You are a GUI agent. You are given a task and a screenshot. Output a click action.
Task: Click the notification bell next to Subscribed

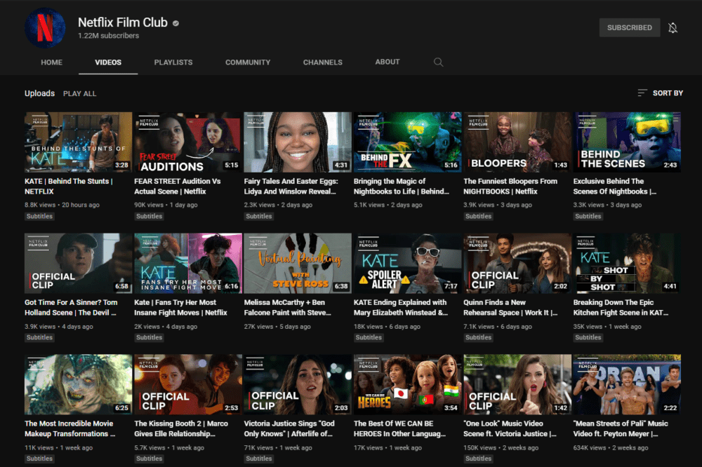coord(672,27)
